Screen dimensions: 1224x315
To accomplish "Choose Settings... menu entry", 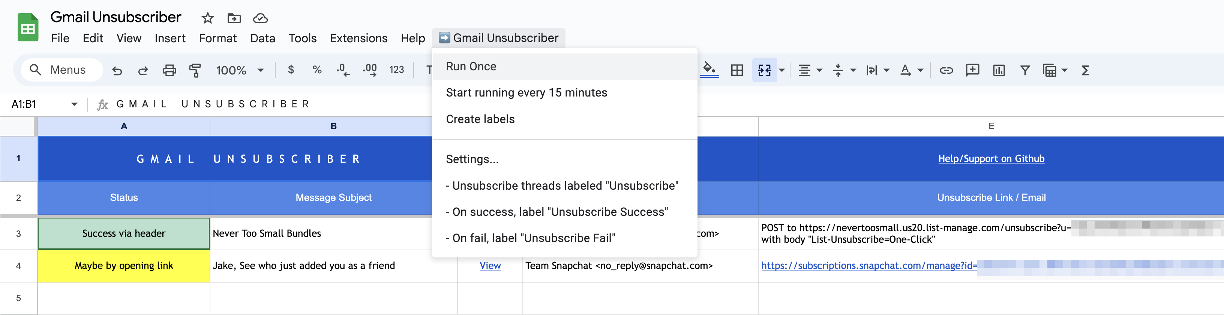I will pos(564,159).
